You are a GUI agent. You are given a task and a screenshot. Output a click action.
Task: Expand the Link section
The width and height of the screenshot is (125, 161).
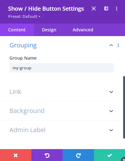[61, 92]
